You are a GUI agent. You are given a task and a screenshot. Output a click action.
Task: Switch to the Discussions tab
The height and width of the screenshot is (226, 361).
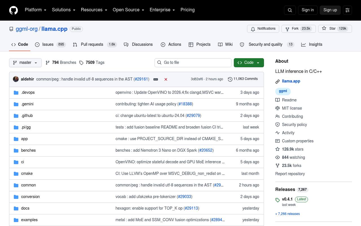[138, 45]
